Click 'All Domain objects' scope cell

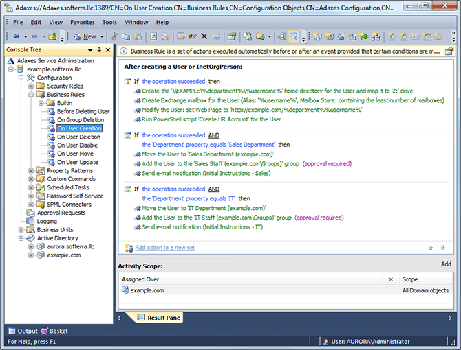(425, 290)
